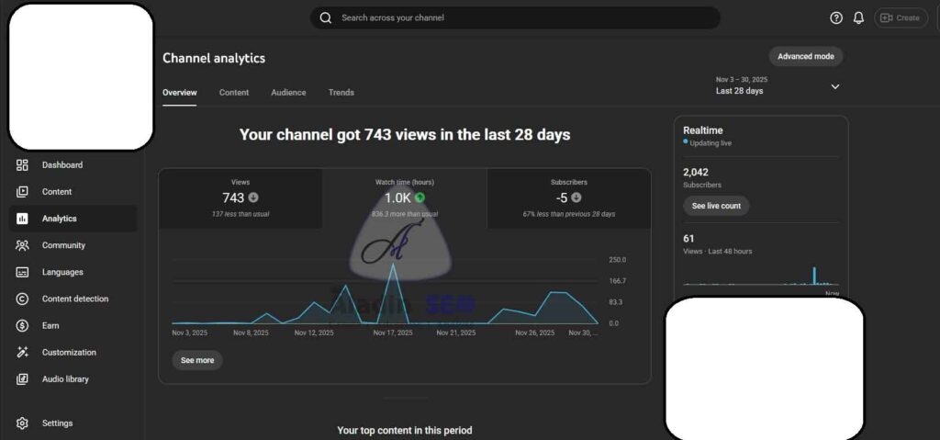The height and width of the screenshot is (440, 940).
Task: Click the Advanced mode button
Action: 805,56
